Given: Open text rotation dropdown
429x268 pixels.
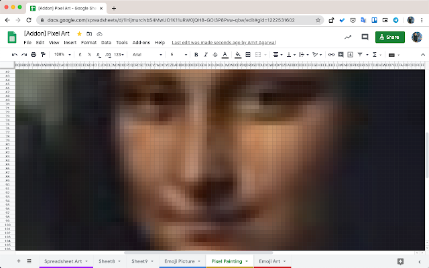Looking at the screenshot, I should [317, 55].
